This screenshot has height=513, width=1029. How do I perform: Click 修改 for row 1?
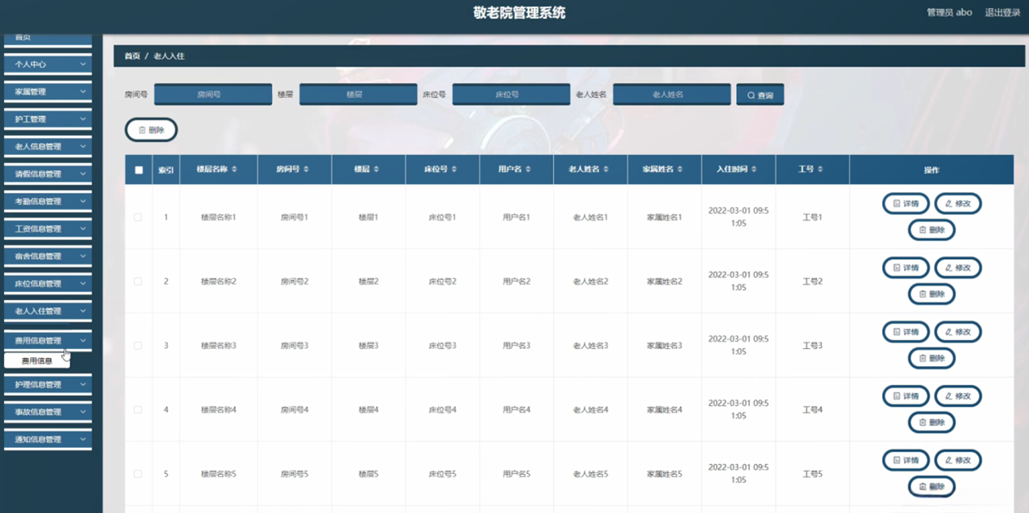[x=958, y=203]
